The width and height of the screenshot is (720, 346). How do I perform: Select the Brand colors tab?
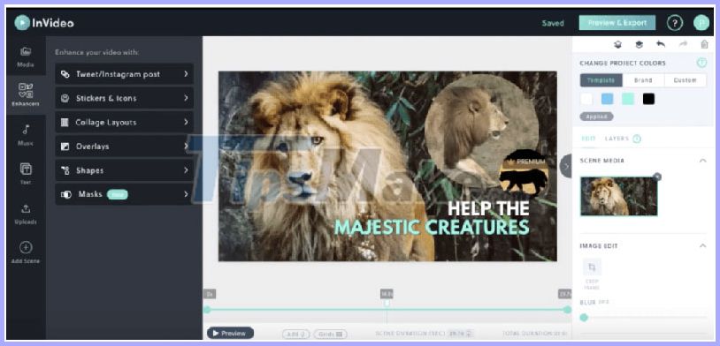click(x=643, y=80)
